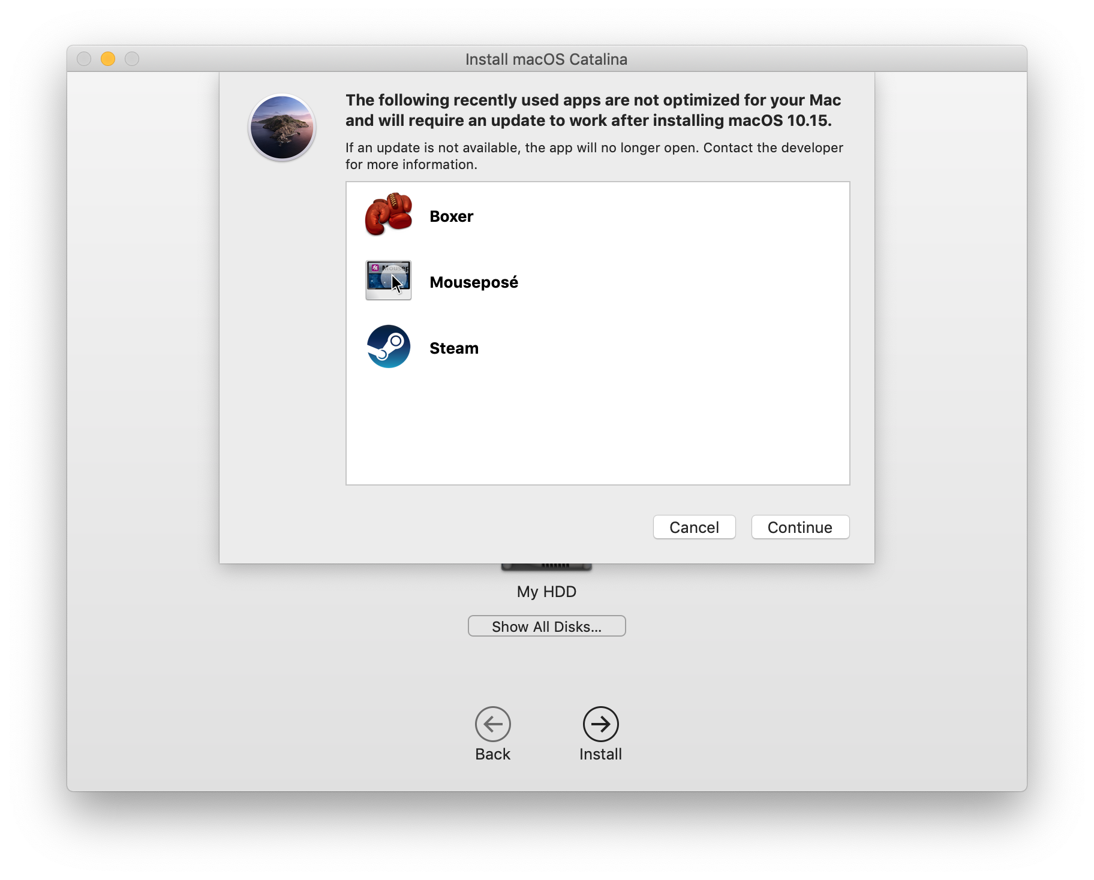This screenshot has width=1094, height=880.
Task: Cancel the incompatible apps dialog
Action: [694, 528]
